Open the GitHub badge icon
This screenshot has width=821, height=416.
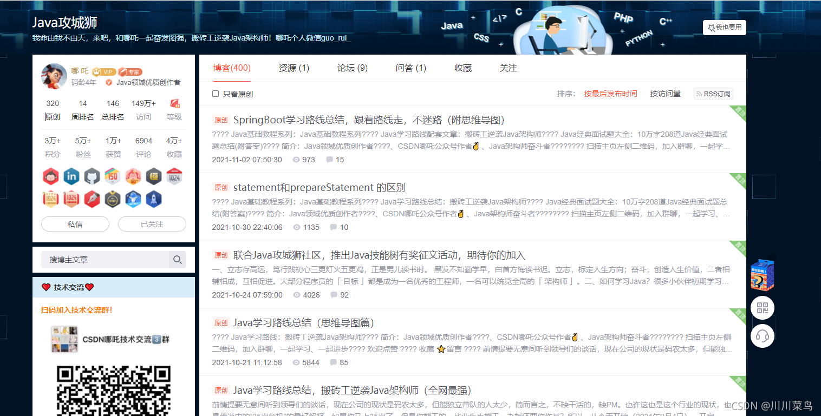point(92,176)
